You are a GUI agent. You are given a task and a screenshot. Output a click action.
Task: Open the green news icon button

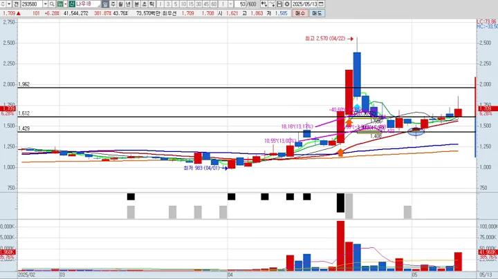(59, 4)
